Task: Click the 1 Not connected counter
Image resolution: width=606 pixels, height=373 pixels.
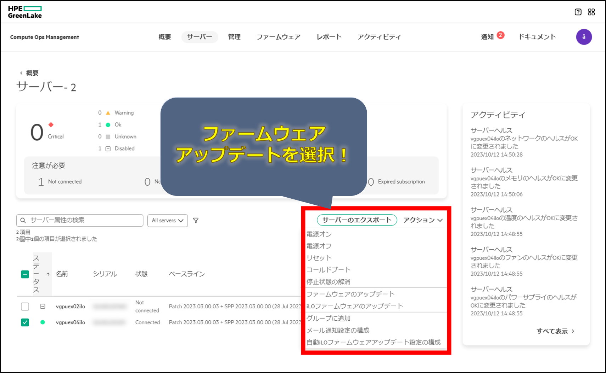Action: [60, 182]
